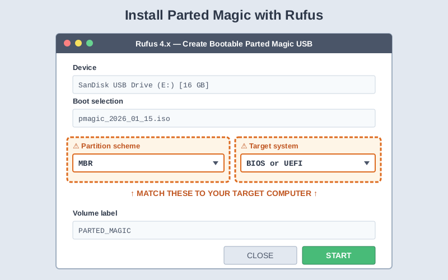This screenshot has width=448, height=280.
Task: Click the Install Parted Magic with Rufus heading
Action: click(224, 15)
